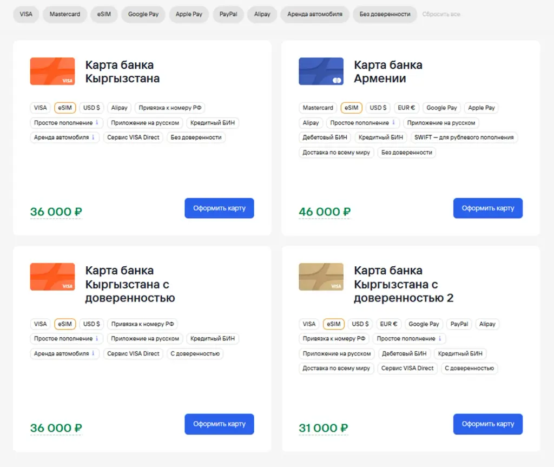This screenshot has width=554, height=467.
Task: Toggle the Google Pay filter chip at top
Action: click(x=143, y=14)
